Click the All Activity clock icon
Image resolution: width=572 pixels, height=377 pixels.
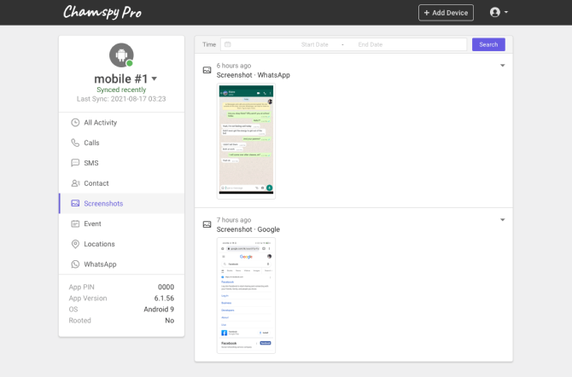pyautogui.click(x=75, y=123)
